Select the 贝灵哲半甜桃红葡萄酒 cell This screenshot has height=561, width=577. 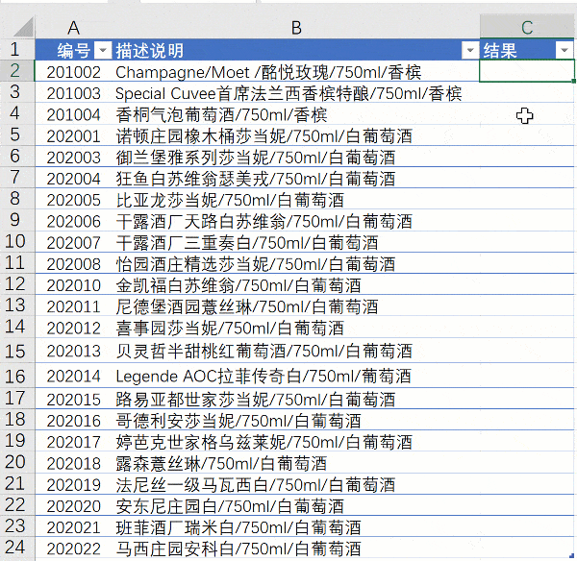click(296, 351)
